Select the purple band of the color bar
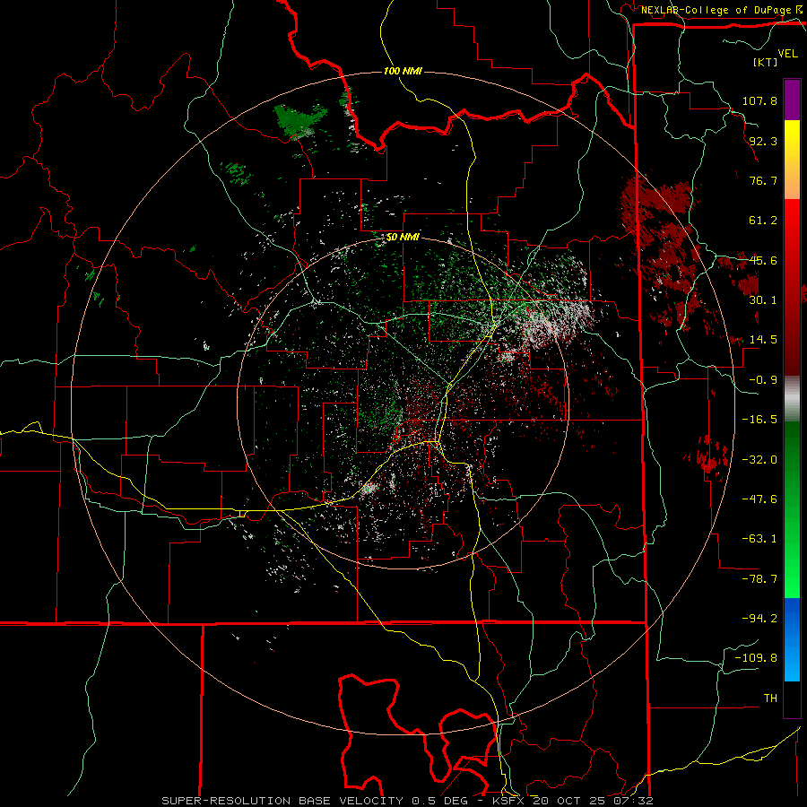 (x=792, y=100)
